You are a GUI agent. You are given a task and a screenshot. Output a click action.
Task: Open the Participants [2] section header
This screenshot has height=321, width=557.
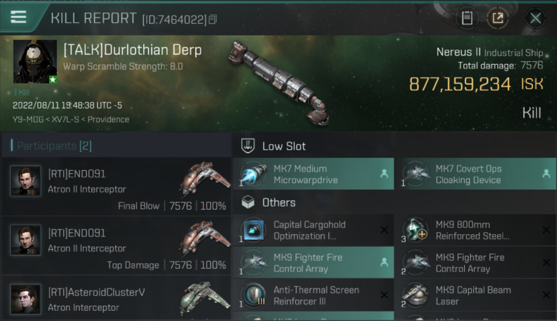54,146
